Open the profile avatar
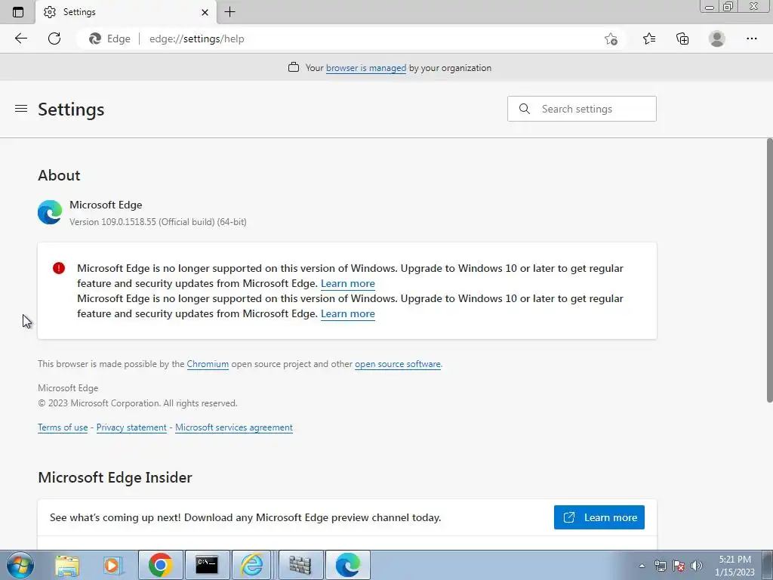This screenshot has width=773, height=580. (x=717, y=39)
